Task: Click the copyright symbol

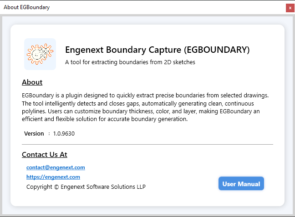Action: (56, 187)
